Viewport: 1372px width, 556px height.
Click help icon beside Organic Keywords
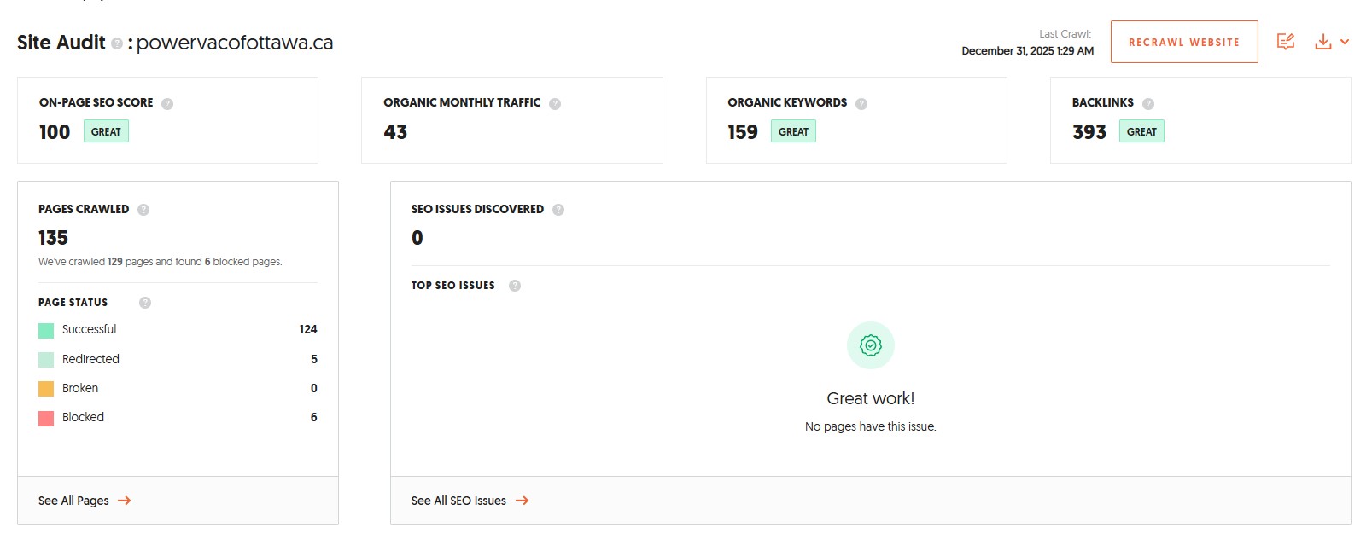(861, 104)
